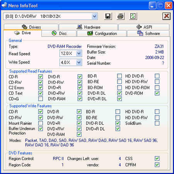Click the Software tab windows icon
Image resolution: width=174 pixels, height=174 pixels.
click(140, 33)
